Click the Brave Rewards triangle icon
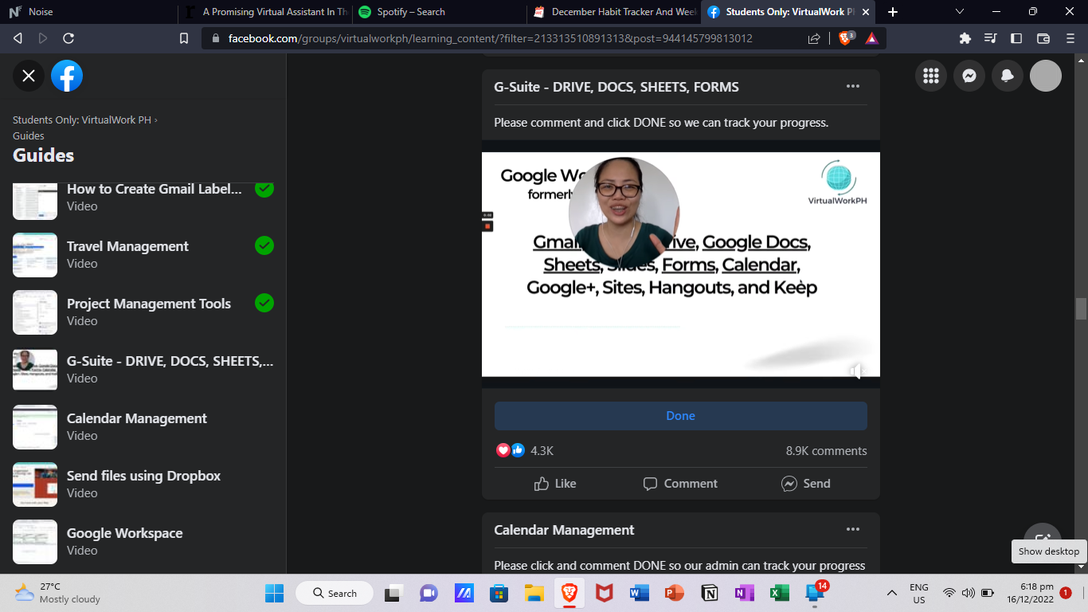 [x=871, y=38]
